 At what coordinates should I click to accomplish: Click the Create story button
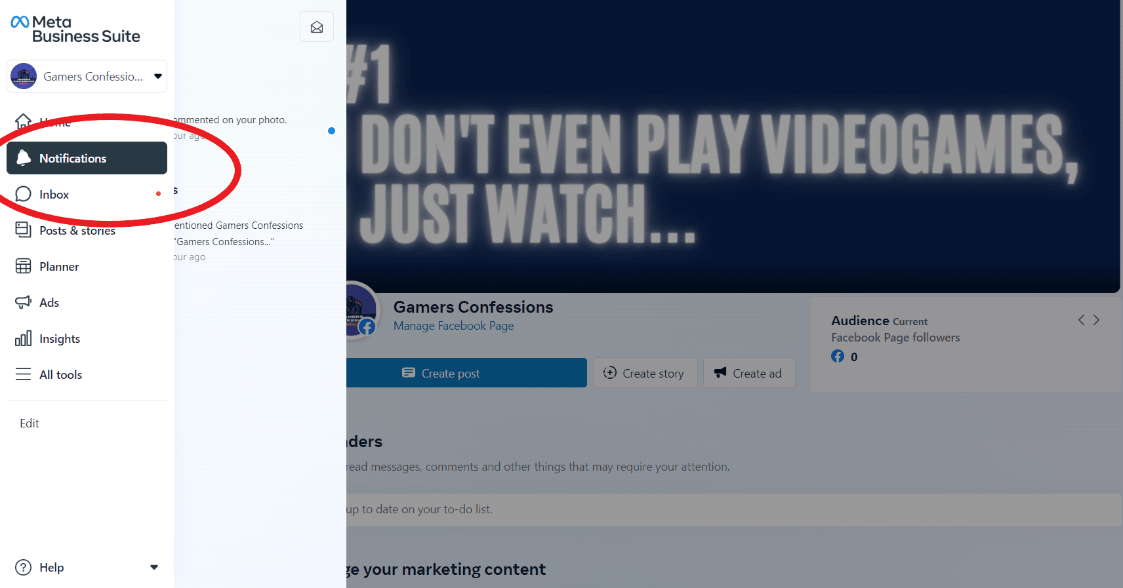click(x=645, y=373)
